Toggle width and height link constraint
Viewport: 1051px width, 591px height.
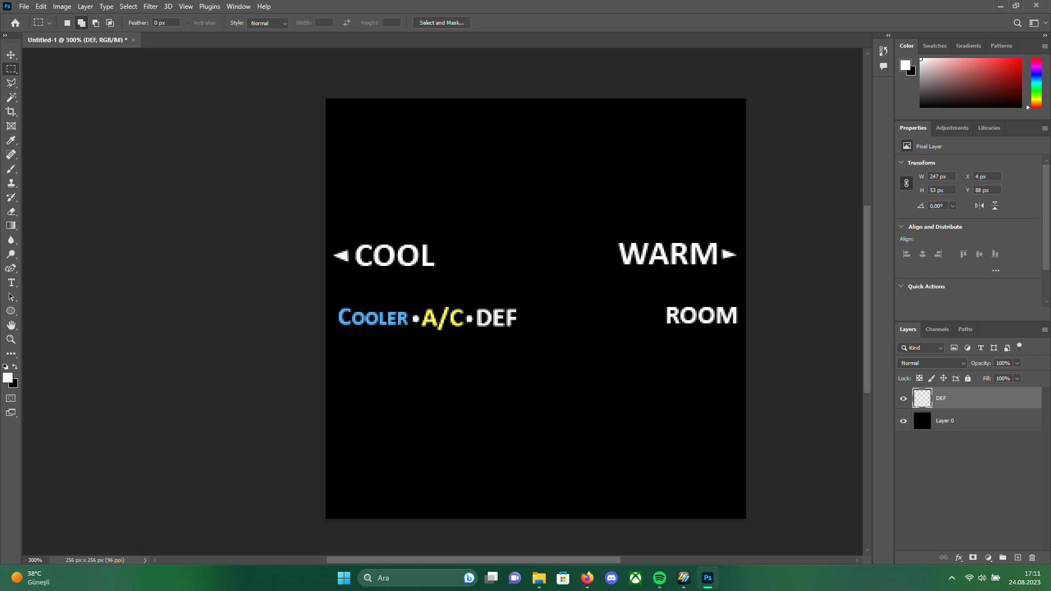(906, 183)
